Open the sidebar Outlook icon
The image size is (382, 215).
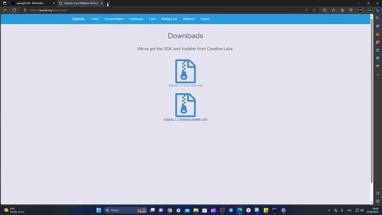(377, 59)
